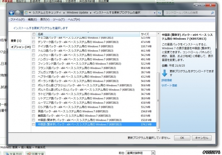This screenshot has width=222, height=155.
Task: Check the トルコ語パック checkbox
Action: pyautogui.click(x=34, y=51)
